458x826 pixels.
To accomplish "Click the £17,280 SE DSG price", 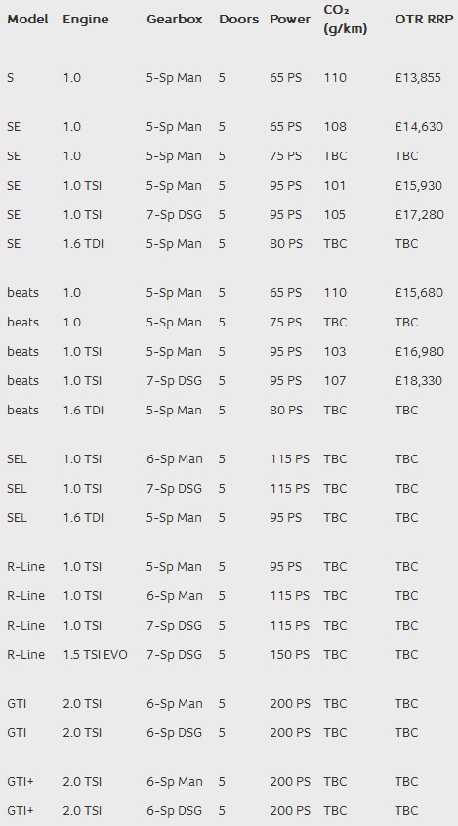I will point(420,215).
